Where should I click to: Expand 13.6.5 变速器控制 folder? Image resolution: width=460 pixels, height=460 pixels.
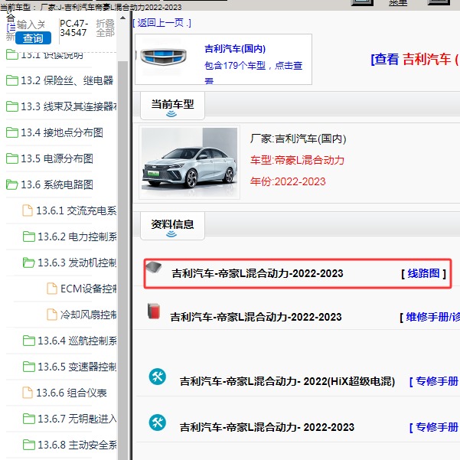coord(77,367)
